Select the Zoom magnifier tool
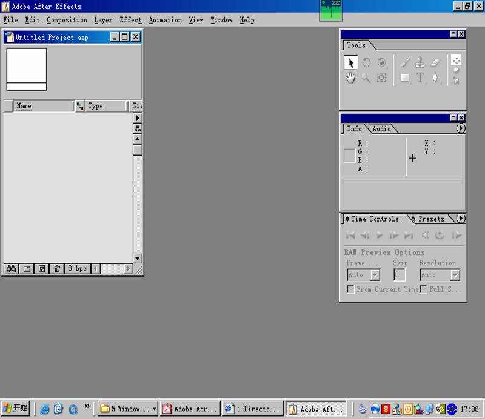Viewport: 485px width, 419px height. (366, 78)
